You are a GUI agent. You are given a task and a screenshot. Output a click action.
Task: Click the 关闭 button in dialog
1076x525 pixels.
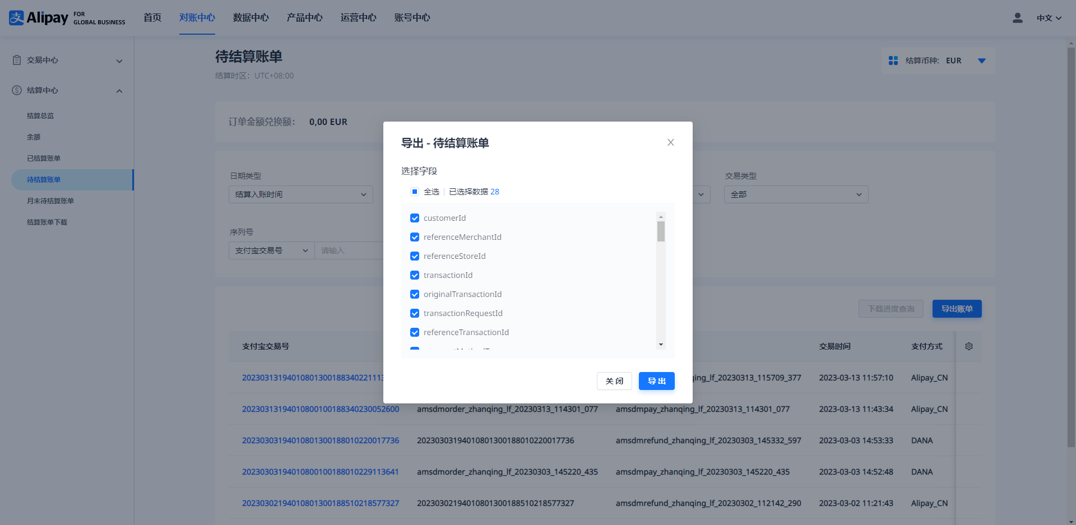pos(614,381)
